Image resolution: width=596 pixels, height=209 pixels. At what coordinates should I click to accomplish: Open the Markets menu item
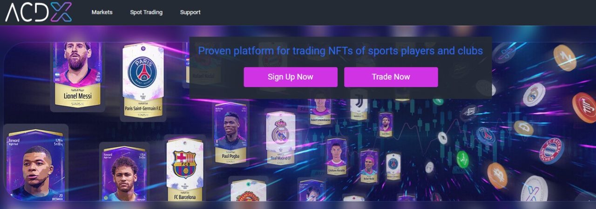(x=102, y=13)
